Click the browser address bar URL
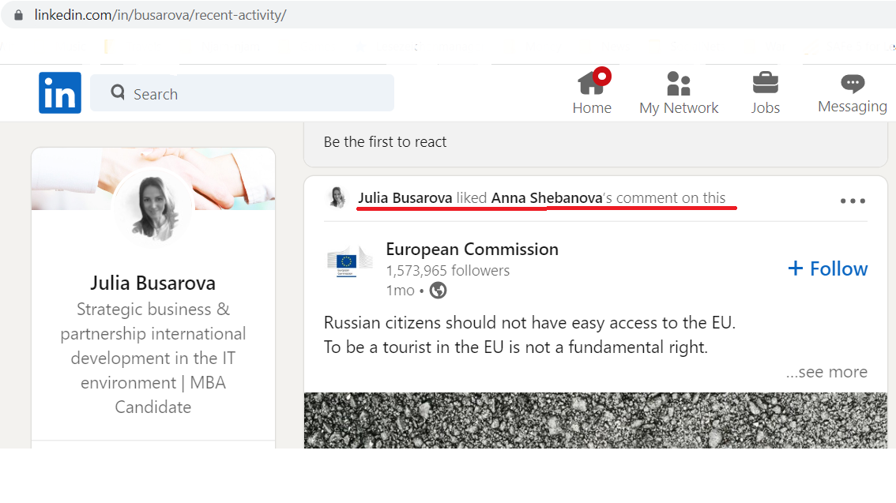 point(160,15)
